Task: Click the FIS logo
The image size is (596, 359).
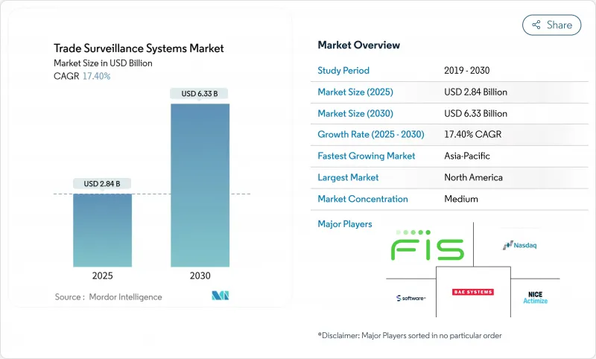Action: click(x=428, y=246)
